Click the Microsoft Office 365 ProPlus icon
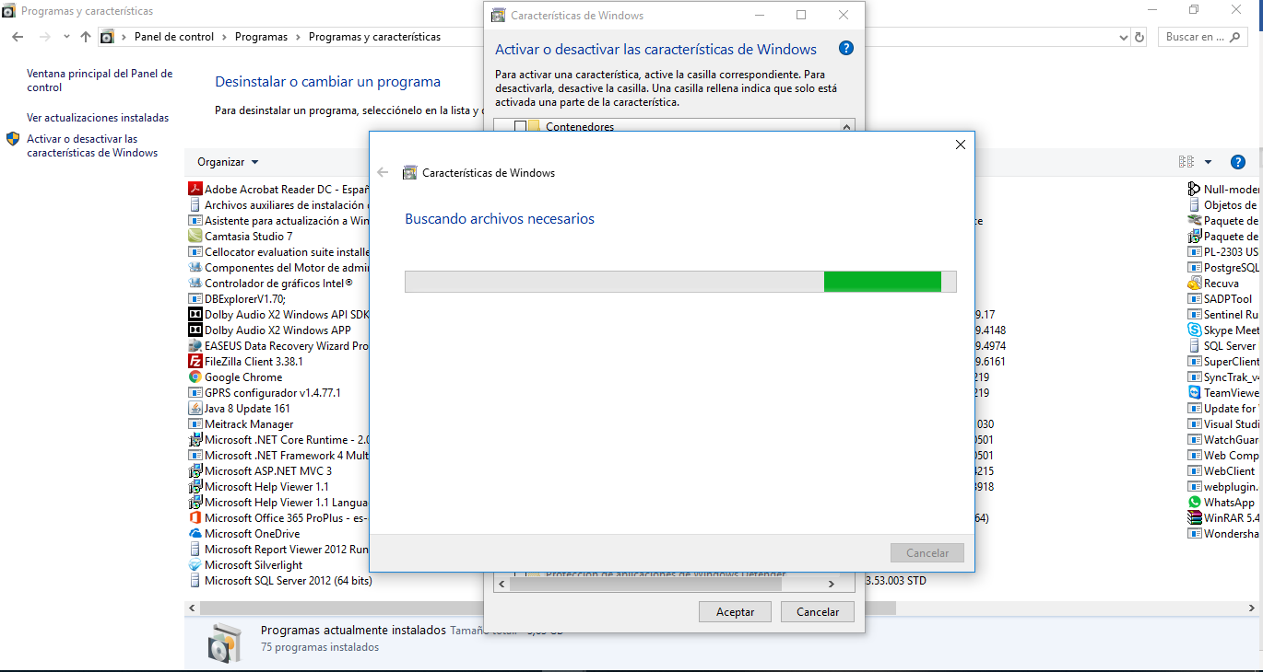This screenshot has height=672, width=1263. coord(195,517)
